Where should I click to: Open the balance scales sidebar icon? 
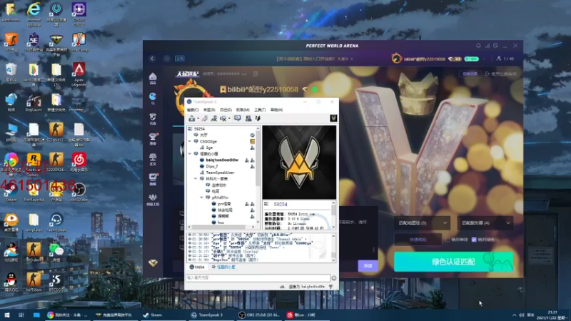tap(153, 157)
